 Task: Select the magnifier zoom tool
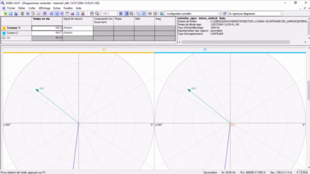coord(97,14)
